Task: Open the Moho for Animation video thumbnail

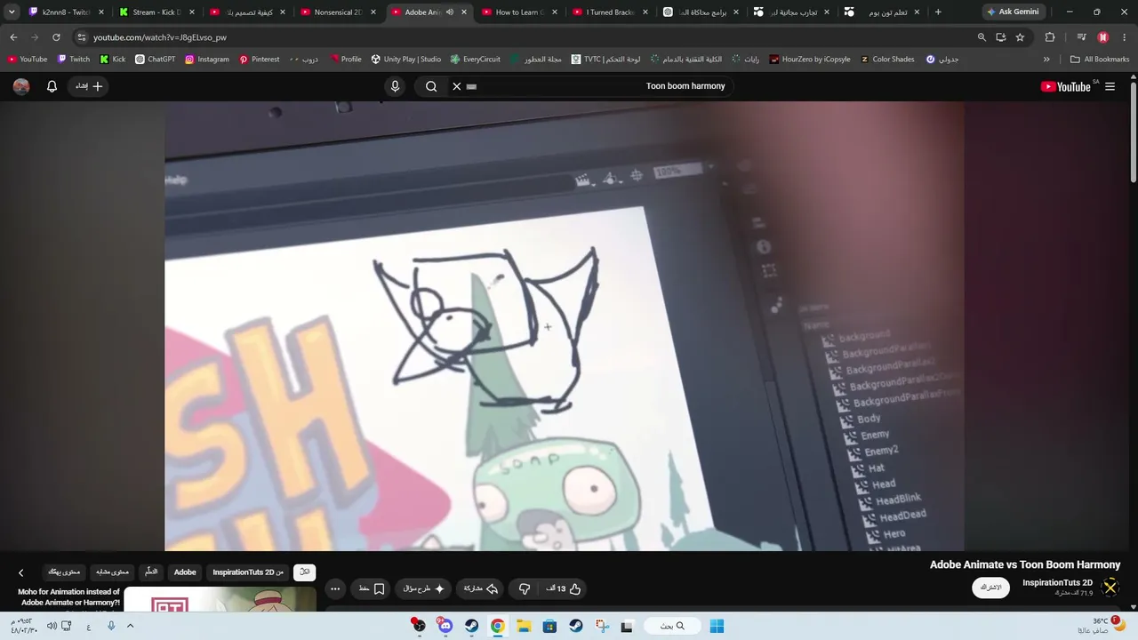Action: 220,600
